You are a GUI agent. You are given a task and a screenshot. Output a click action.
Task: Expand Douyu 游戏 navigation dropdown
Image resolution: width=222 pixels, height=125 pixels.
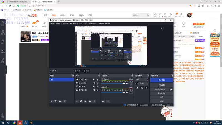tap(81, 15)
